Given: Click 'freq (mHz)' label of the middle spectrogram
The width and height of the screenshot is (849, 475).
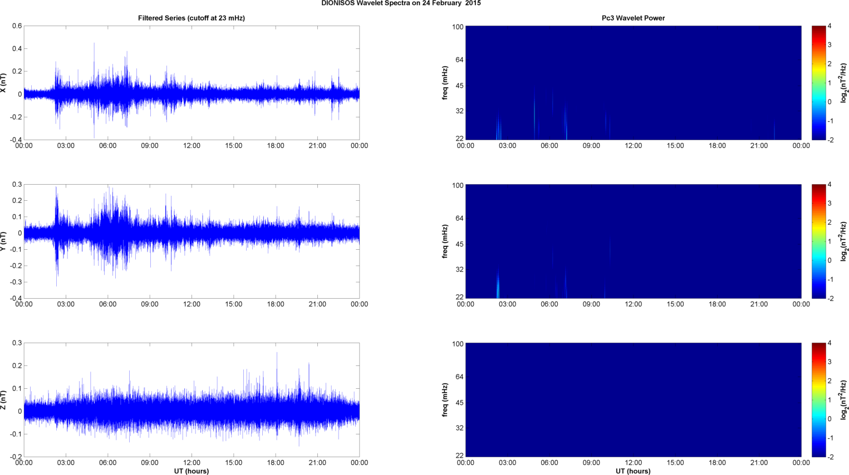Looking at the screenshot, I should click(445, 241).
